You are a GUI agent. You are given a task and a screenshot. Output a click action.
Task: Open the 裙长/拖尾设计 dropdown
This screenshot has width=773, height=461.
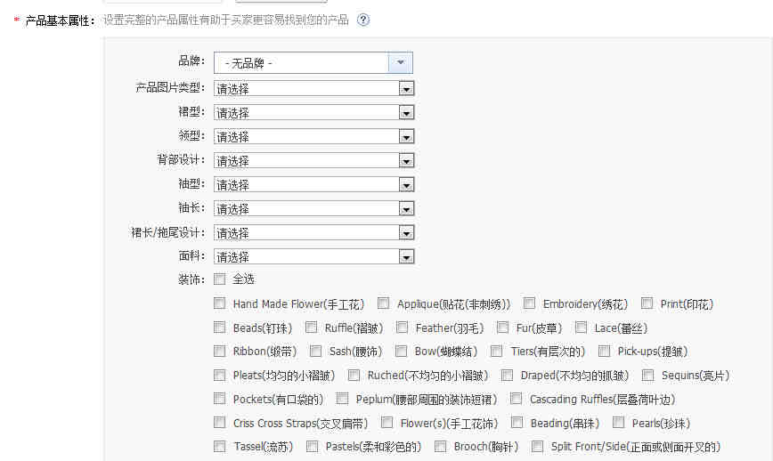pos(313,232)
